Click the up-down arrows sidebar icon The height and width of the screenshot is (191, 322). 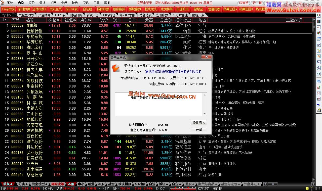click(318, 87)
